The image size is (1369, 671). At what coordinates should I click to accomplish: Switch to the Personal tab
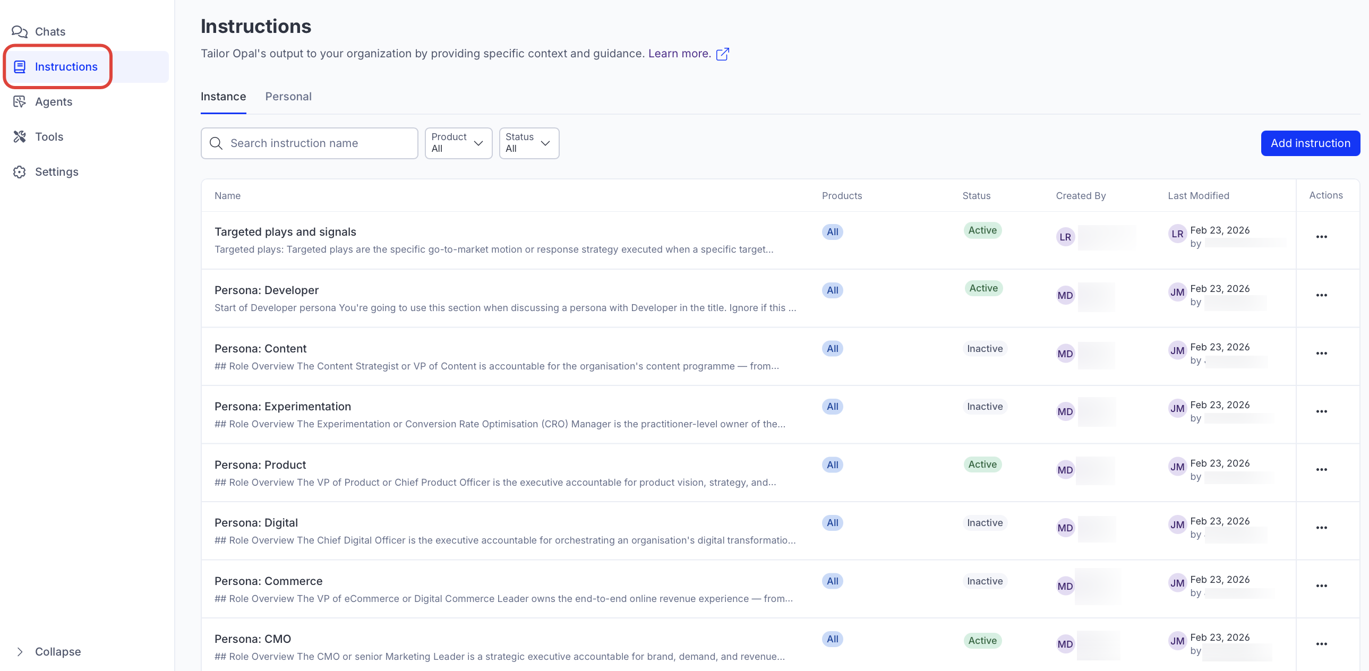(x=288, y=97)
